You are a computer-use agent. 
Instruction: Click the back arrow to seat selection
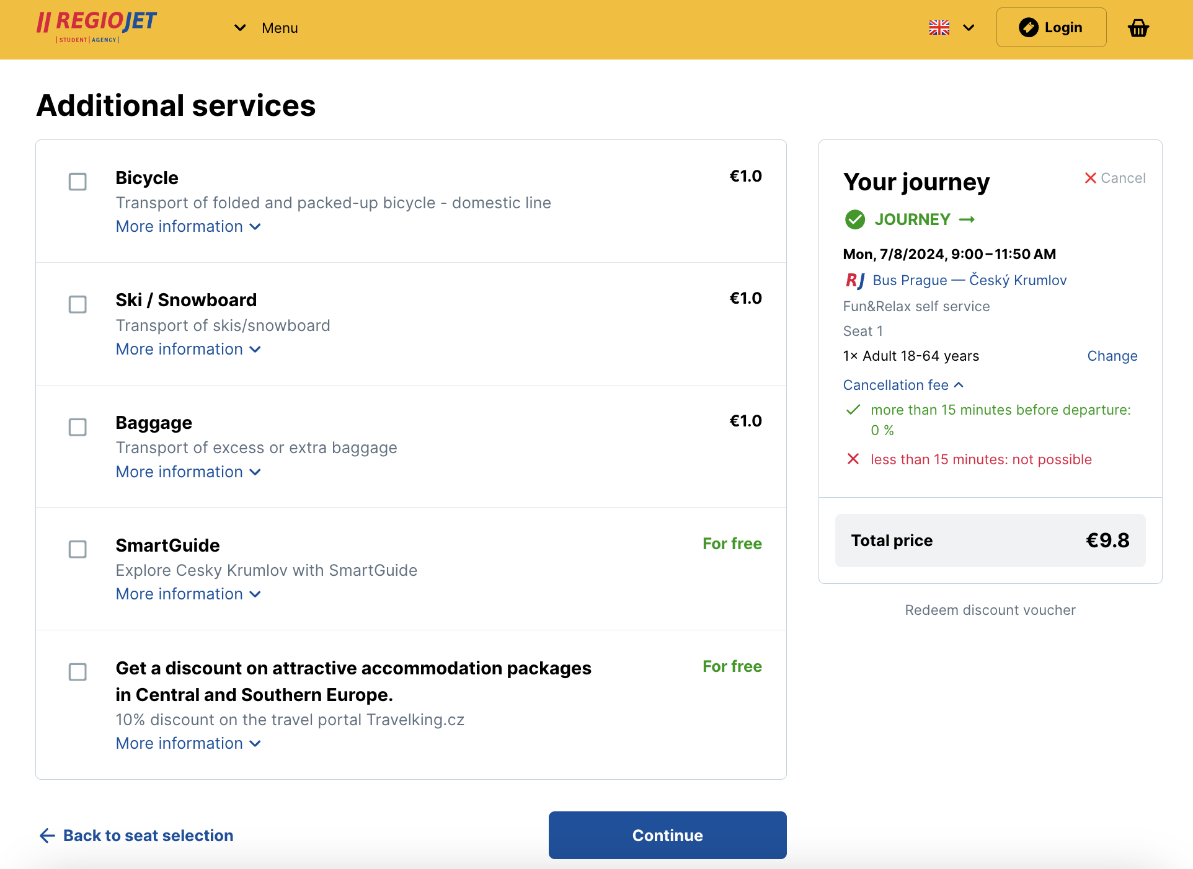[x=47, y=836]
